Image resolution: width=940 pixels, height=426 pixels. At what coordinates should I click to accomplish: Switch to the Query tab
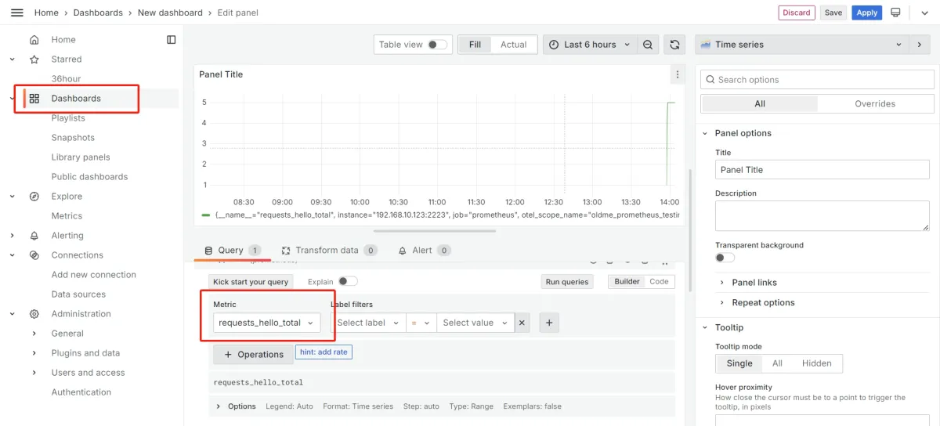click(x=231, y=251)
